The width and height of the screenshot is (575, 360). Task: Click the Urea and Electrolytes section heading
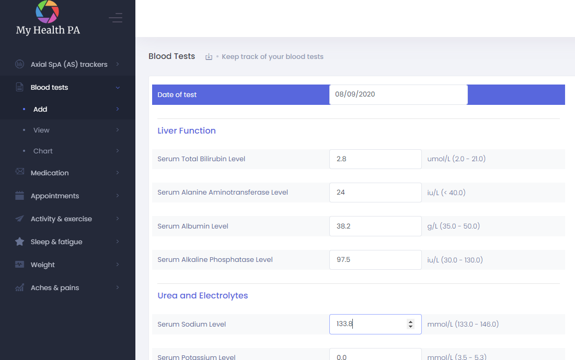point(203,296)
